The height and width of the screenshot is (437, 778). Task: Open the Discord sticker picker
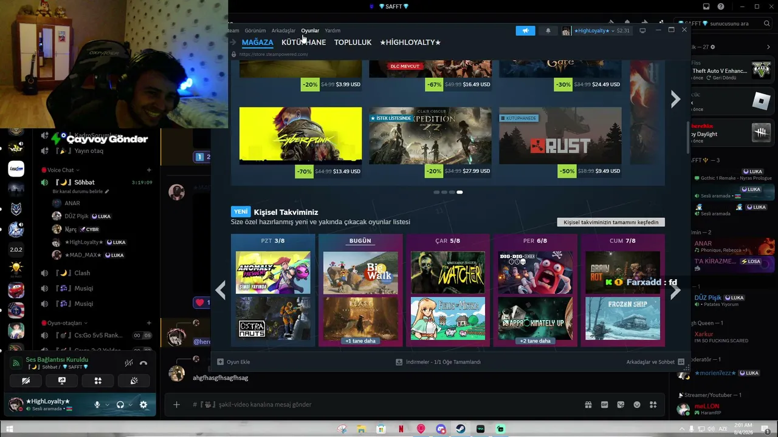click(x=621, y=404)
